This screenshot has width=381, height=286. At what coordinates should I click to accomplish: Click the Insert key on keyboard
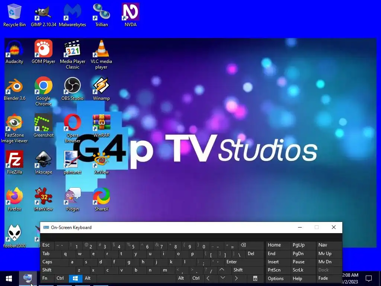278,262
